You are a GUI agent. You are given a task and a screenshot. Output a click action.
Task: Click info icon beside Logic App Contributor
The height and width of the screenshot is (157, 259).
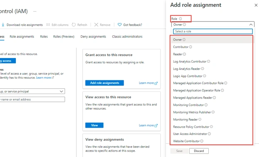(x=204, y=76)
